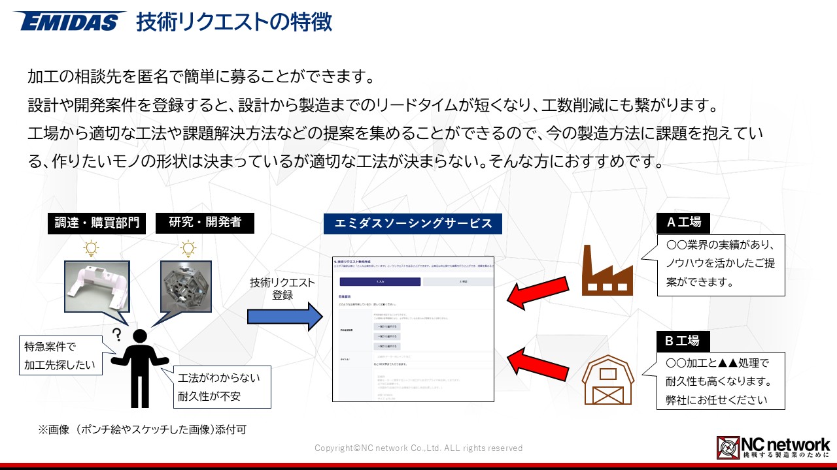This screenshot has width=837, height=470.
Task: Click the 調達・購買部門 label
Action: point(97,223)
